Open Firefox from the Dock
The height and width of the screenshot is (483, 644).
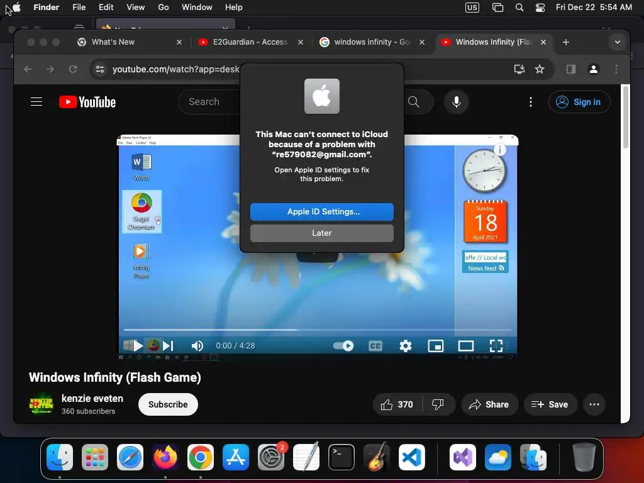point(165,457)
